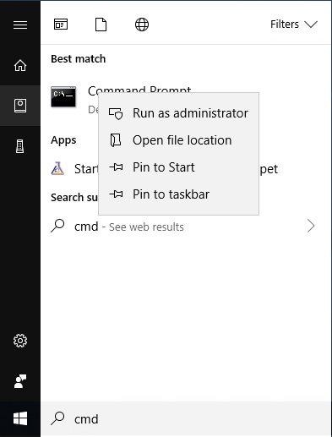The height and width of the screenshot is (437, 332).
Task: Click the search magnifier beside cmd suggestion
Action: tap(57, 226)
